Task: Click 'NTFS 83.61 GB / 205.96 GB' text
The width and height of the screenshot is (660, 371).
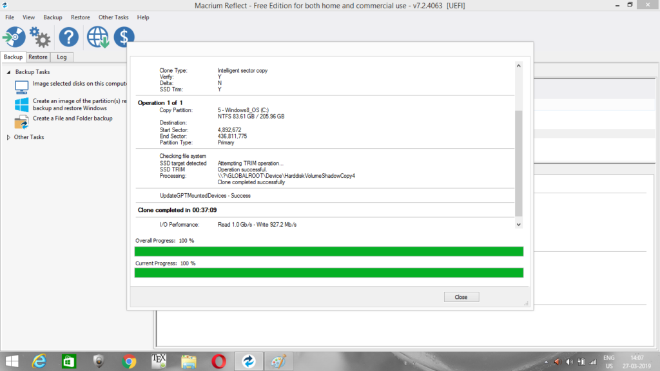Action: (251, 117)
